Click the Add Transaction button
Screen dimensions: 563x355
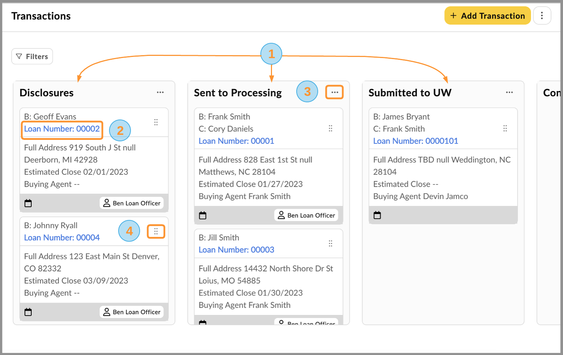[487, 15]
